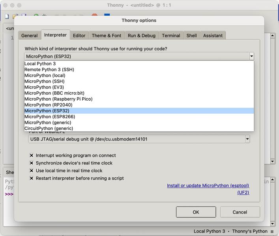The height and width of the screenshot is (236, 279).
Task: Choose Remote Python 3 (SSH) option
Action: [x=139, y=70]
